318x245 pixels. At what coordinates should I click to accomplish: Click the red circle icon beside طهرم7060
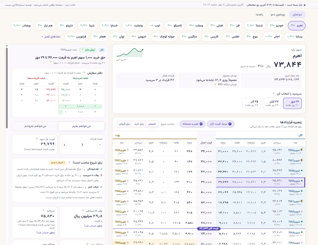click(x=128, y=191)
